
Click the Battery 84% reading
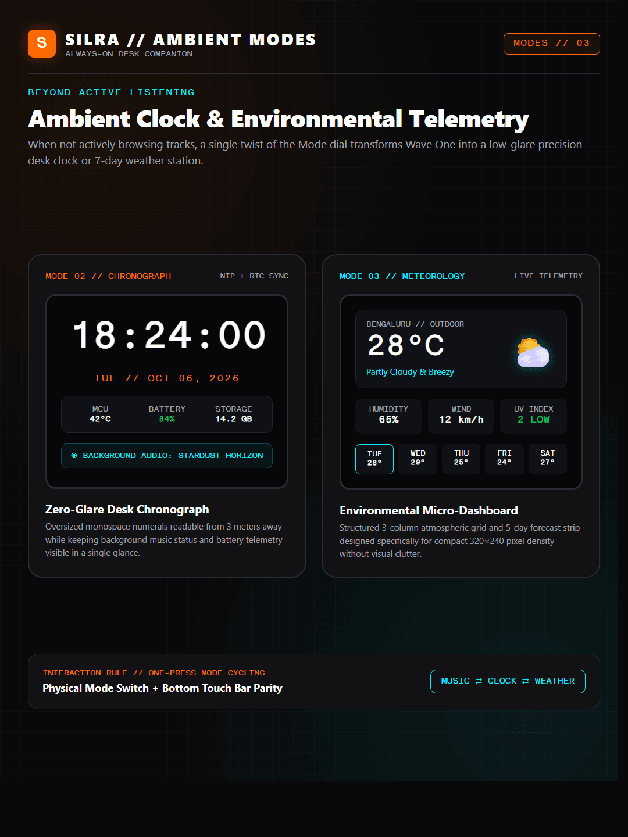pyautogui.click(x=167, y=414)
